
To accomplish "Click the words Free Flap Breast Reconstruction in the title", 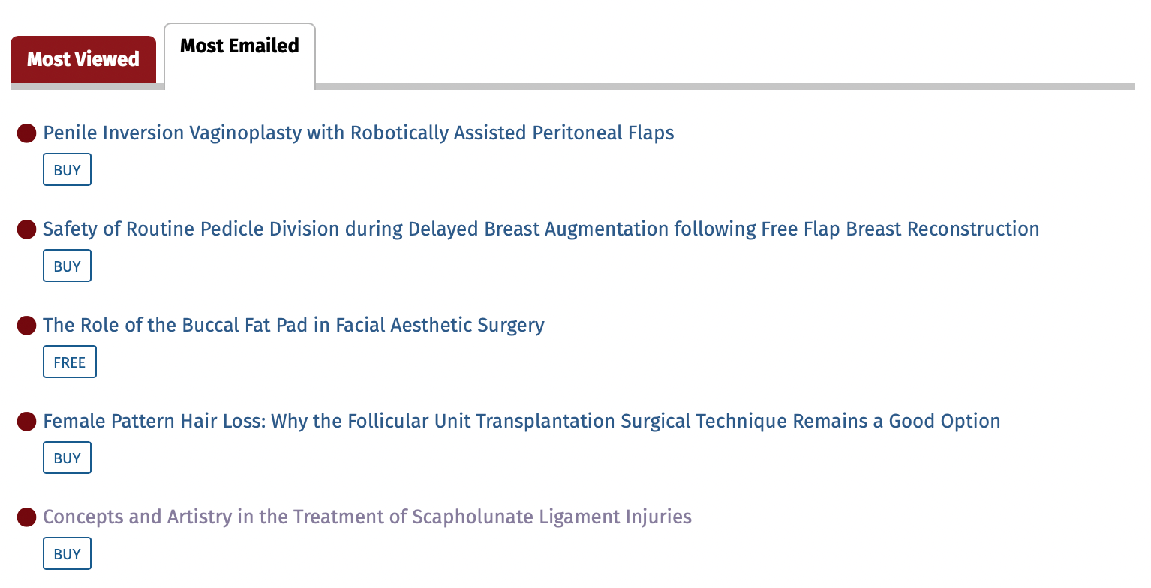I will tap(900, 229).
